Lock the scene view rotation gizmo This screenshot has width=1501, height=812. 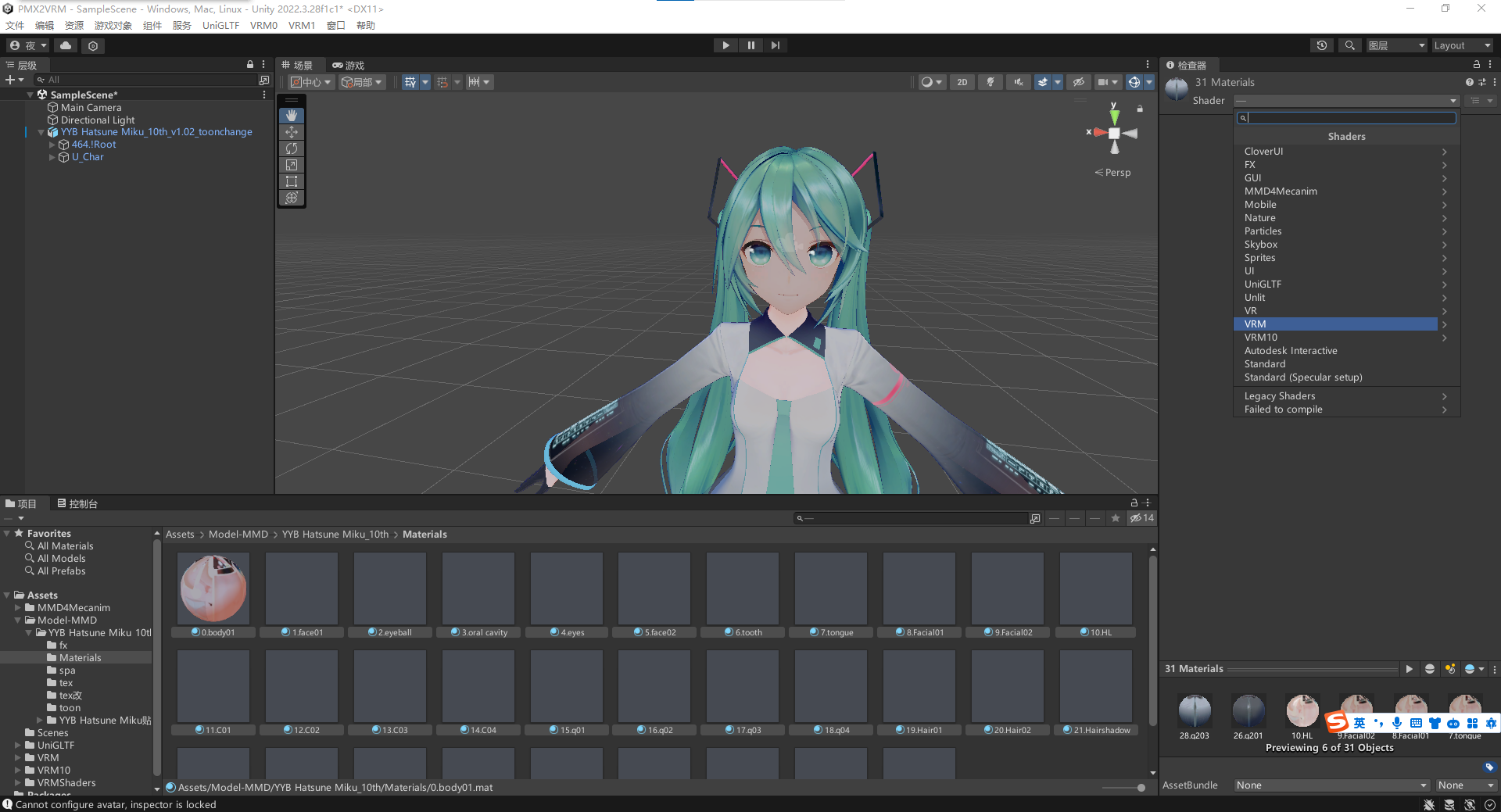tap(1140, 109)
